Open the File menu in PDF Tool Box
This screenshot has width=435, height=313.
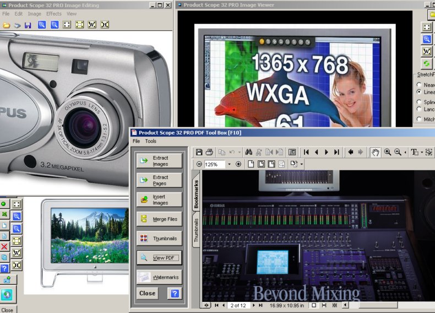[136, 141]
